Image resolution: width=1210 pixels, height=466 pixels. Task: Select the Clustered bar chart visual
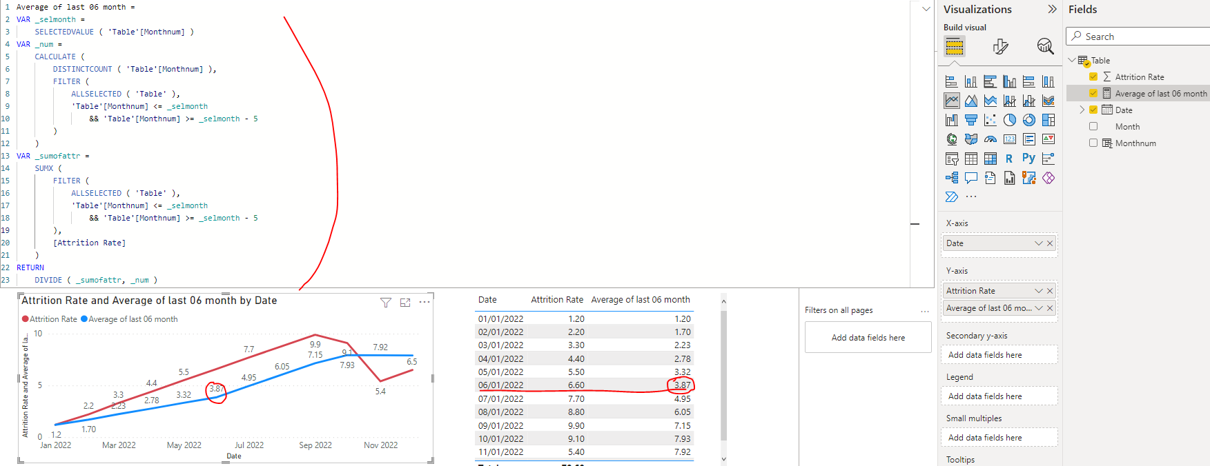[991, 81]
